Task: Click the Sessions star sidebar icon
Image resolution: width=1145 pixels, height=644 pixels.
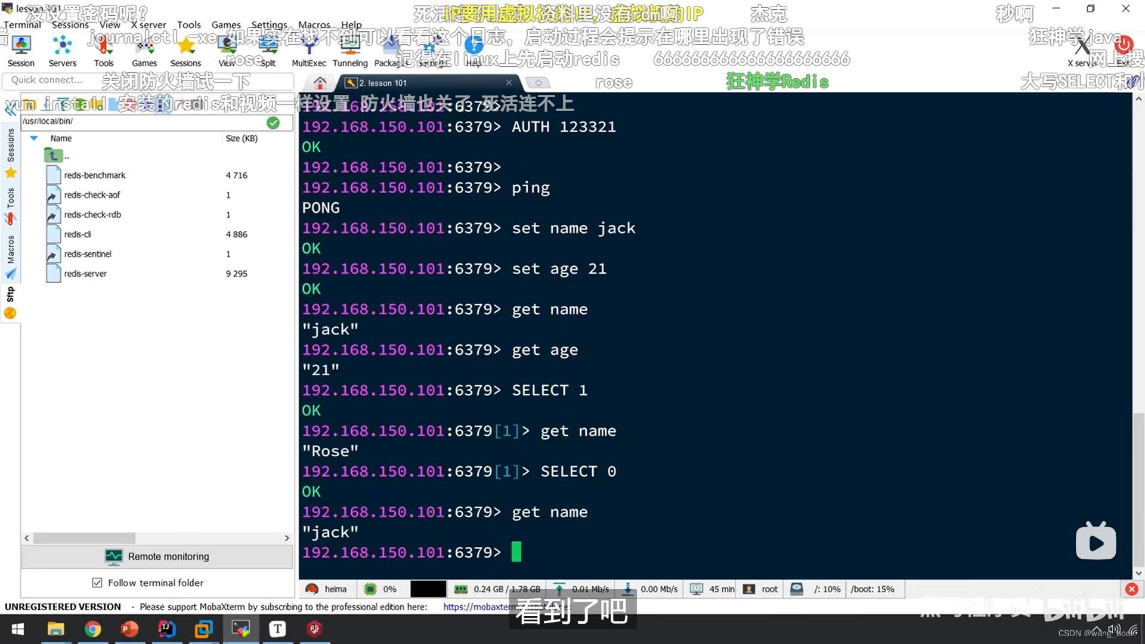Action: pyautogui.click(x=11, y=173)
